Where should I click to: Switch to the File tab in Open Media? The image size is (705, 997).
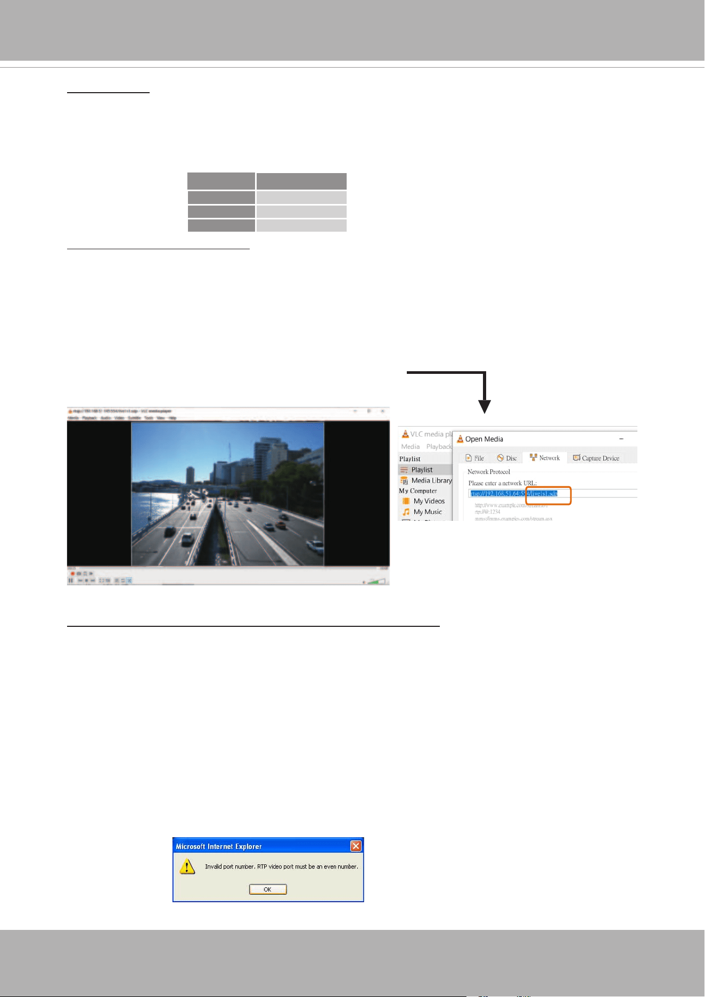pyautogui.click(x=474, y=458)
